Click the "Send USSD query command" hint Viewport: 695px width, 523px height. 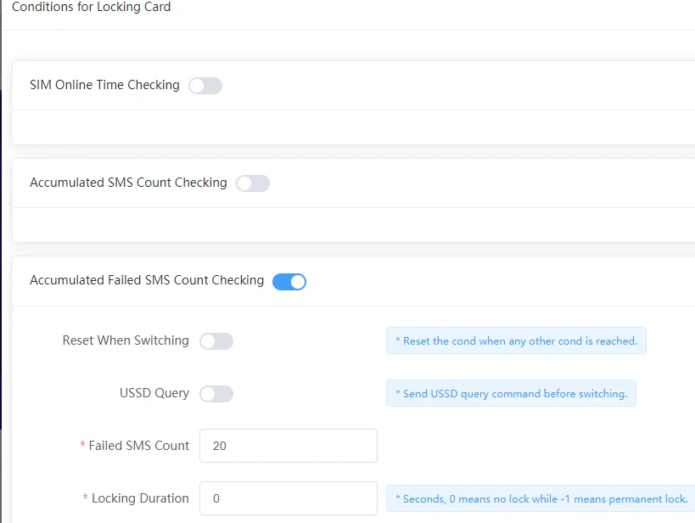[511, 394]
